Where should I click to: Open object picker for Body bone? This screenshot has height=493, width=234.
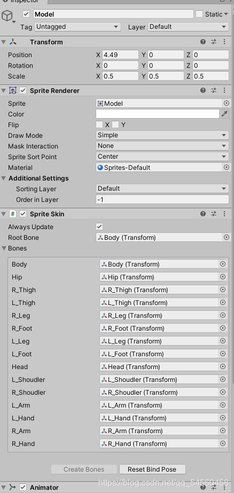pyautogui.click(x=223, y=264)
